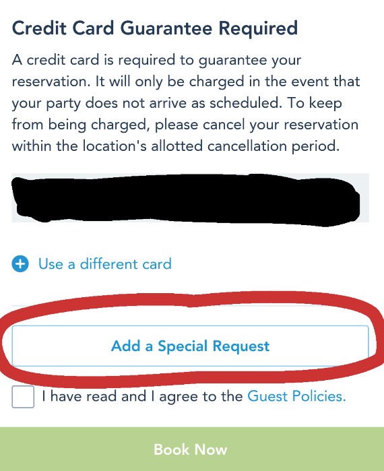Click the 'cancellation period' text in the paragraph

click(274, 146)
